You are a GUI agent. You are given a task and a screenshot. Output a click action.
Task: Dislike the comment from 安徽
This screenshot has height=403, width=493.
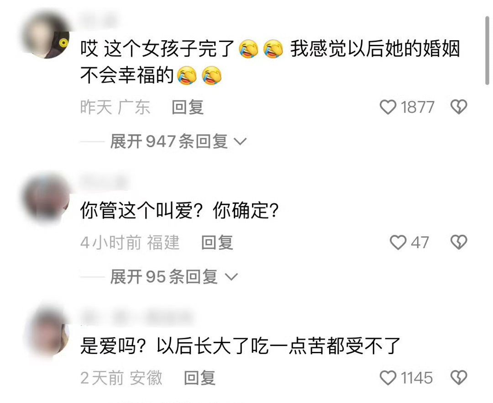[x=459, y=377]
